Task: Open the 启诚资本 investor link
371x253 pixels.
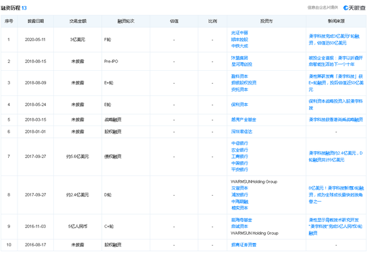Action: 239,227
